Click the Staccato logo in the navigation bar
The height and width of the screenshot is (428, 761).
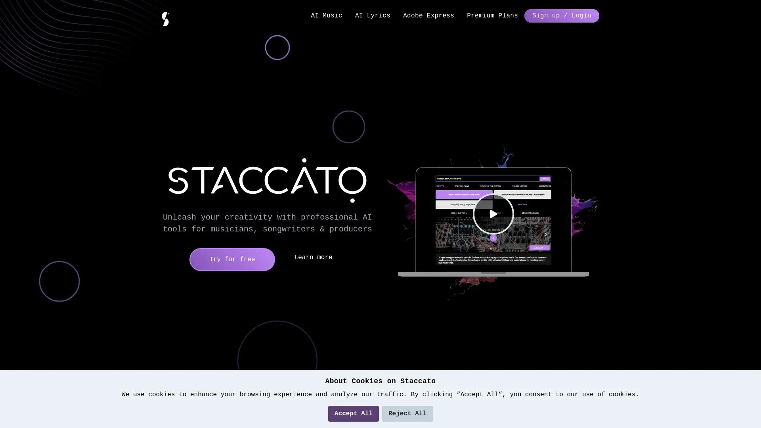pyautogui.click(x=165, y=19)
